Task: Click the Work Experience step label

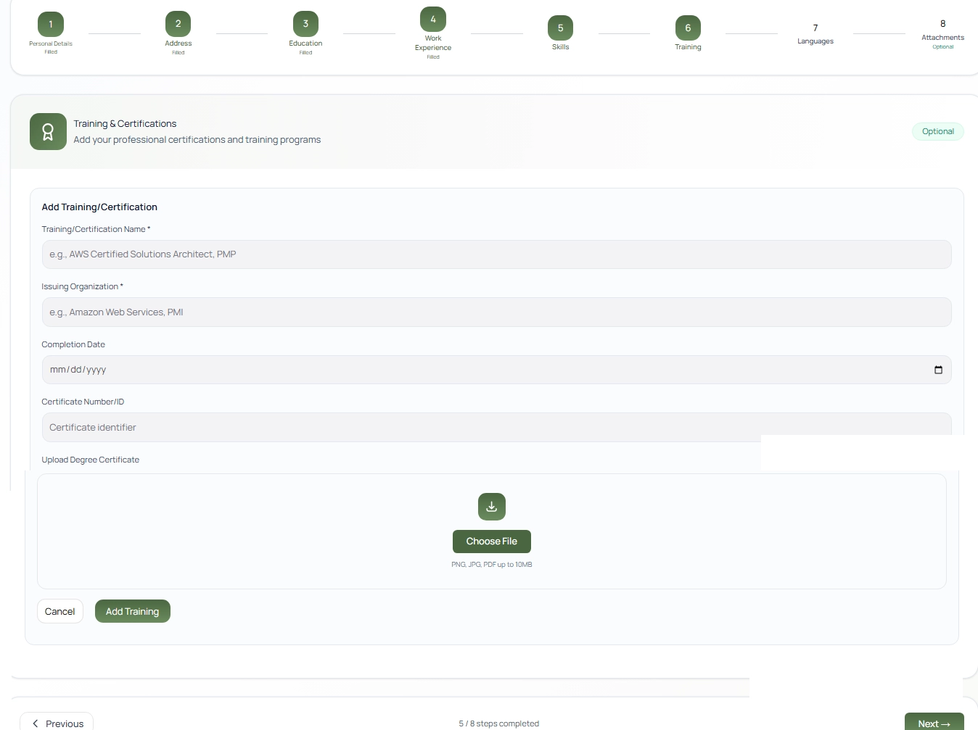Action: (x=433, y=43)
